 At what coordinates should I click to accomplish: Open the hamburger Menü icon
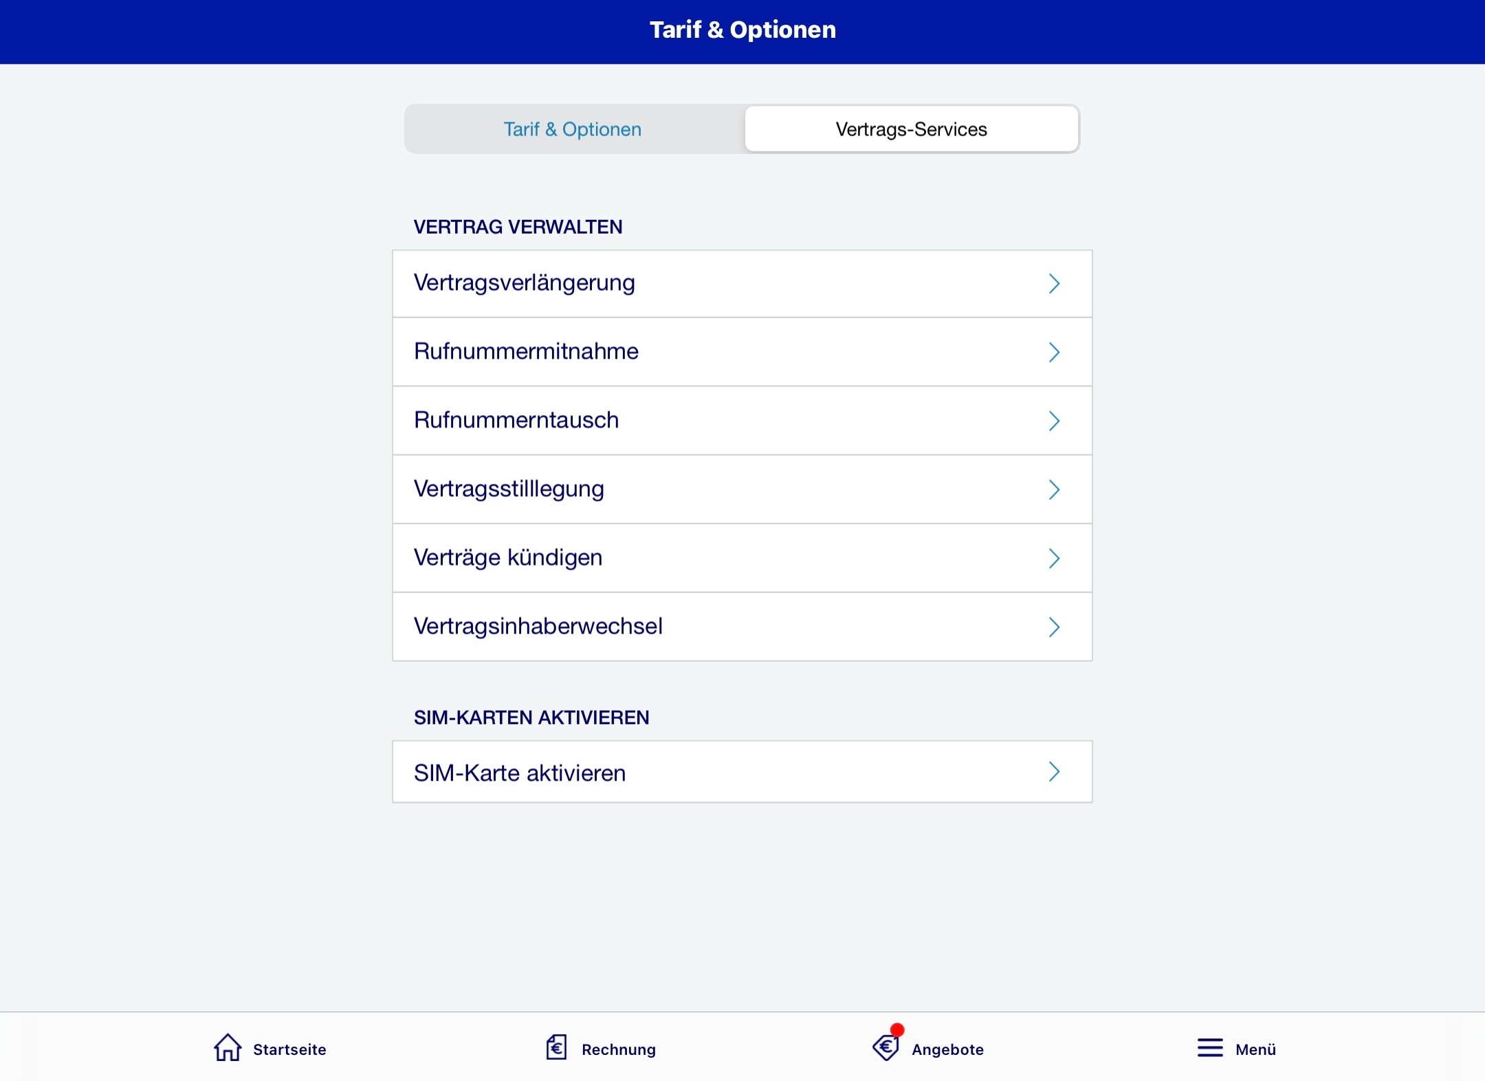[1210, 1048]
